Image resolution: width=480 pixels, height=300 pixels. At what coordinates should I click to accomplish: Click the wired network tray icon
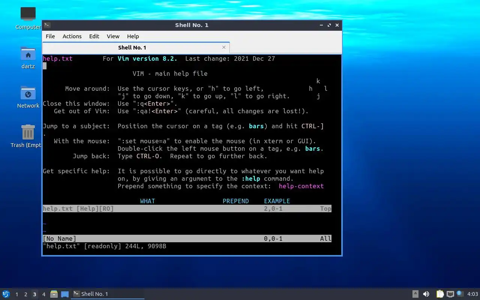click(x=450, y=294)
